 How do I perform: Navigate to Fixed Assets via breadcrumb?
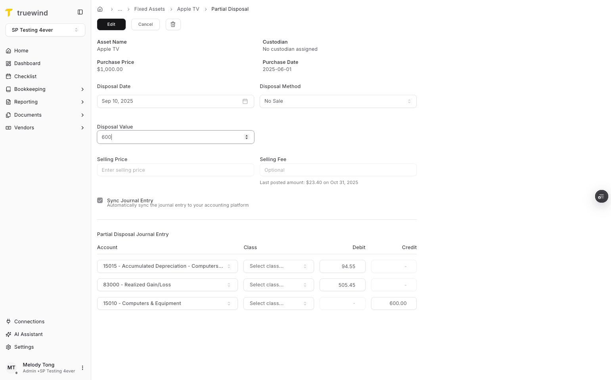click(149, 9)
